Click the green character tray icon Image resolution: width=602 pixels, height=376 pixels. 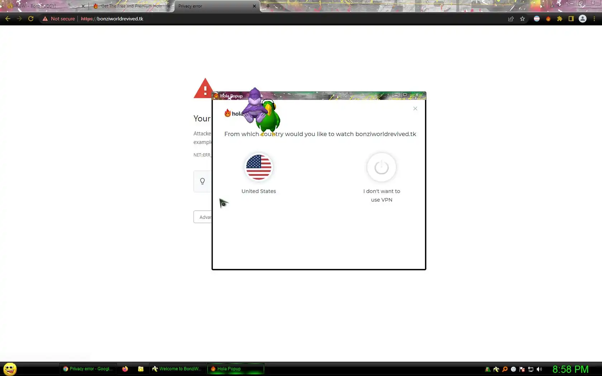488,369
